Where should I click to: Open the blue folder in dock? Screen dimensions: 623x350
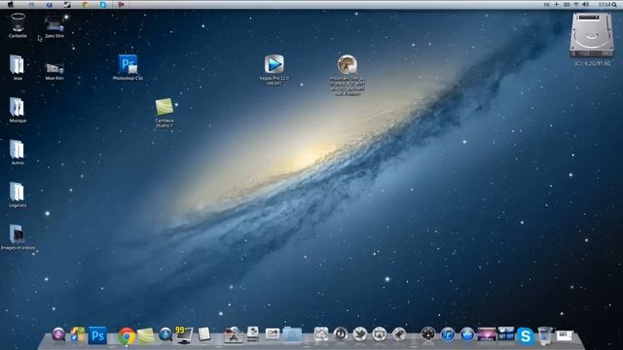point(292,334)
